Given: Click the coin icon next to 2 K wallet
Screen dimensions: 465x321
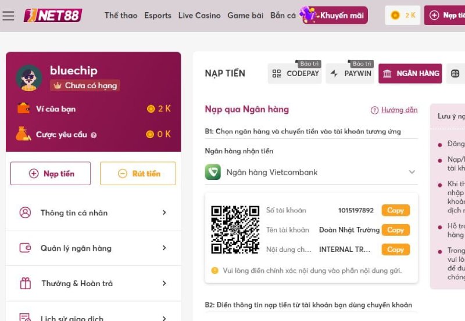Looking at the screenshot, I should [x=151, y=109].
